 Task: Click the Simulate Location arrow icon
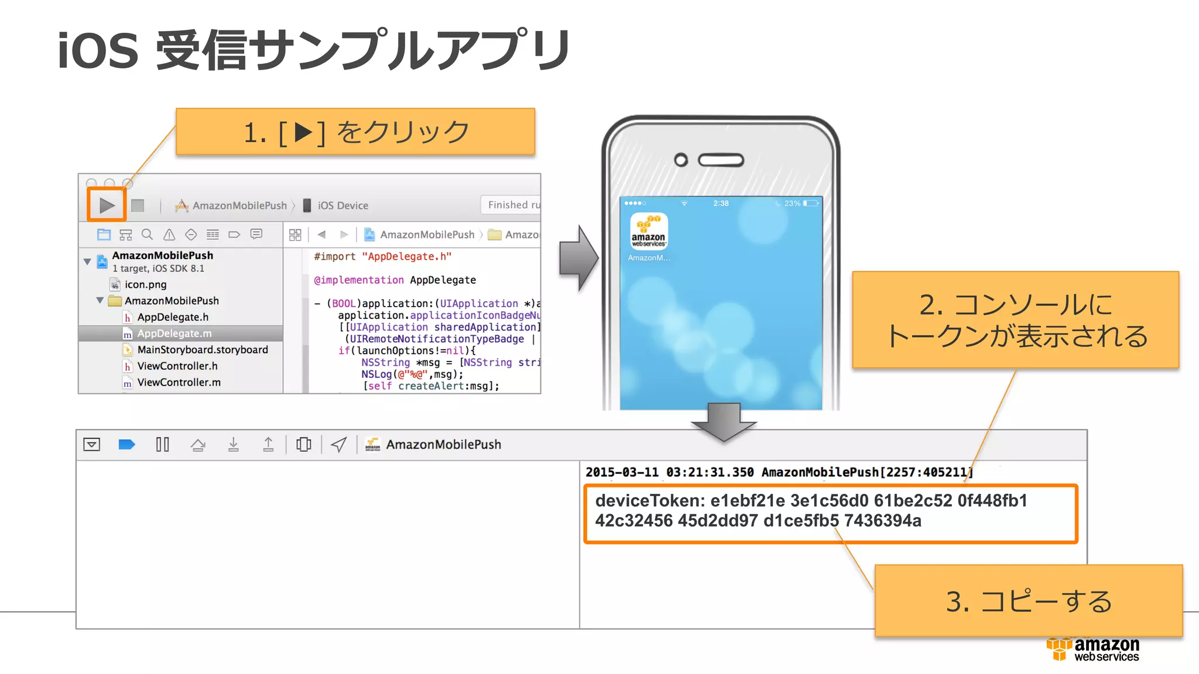coord(339,445)
